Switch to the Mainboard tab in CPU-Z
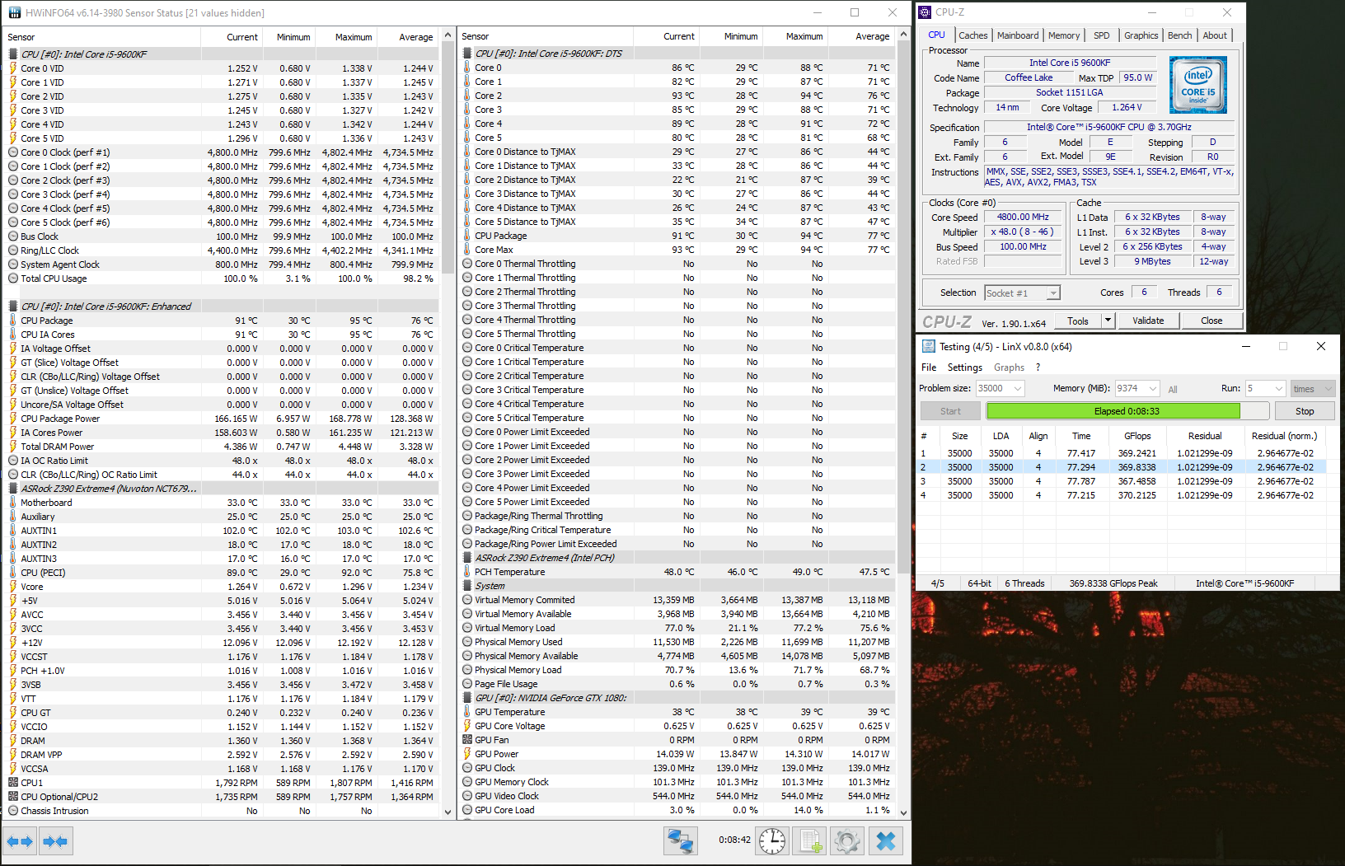This screenshot has height=866, width=1345. coord(1018,35)
